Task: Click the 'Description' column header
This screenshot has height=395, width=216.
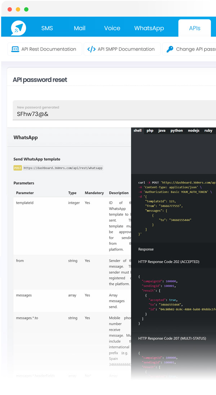Action: click(x=119, y=193)
